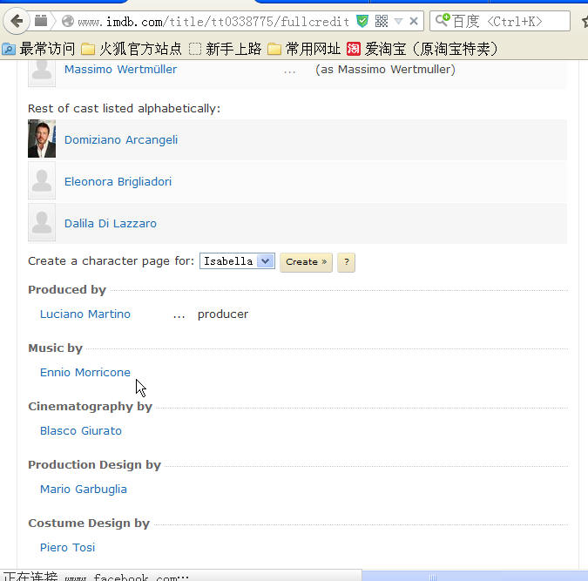Click the 'Costume Design by' section heading

(x=89, y=524)
